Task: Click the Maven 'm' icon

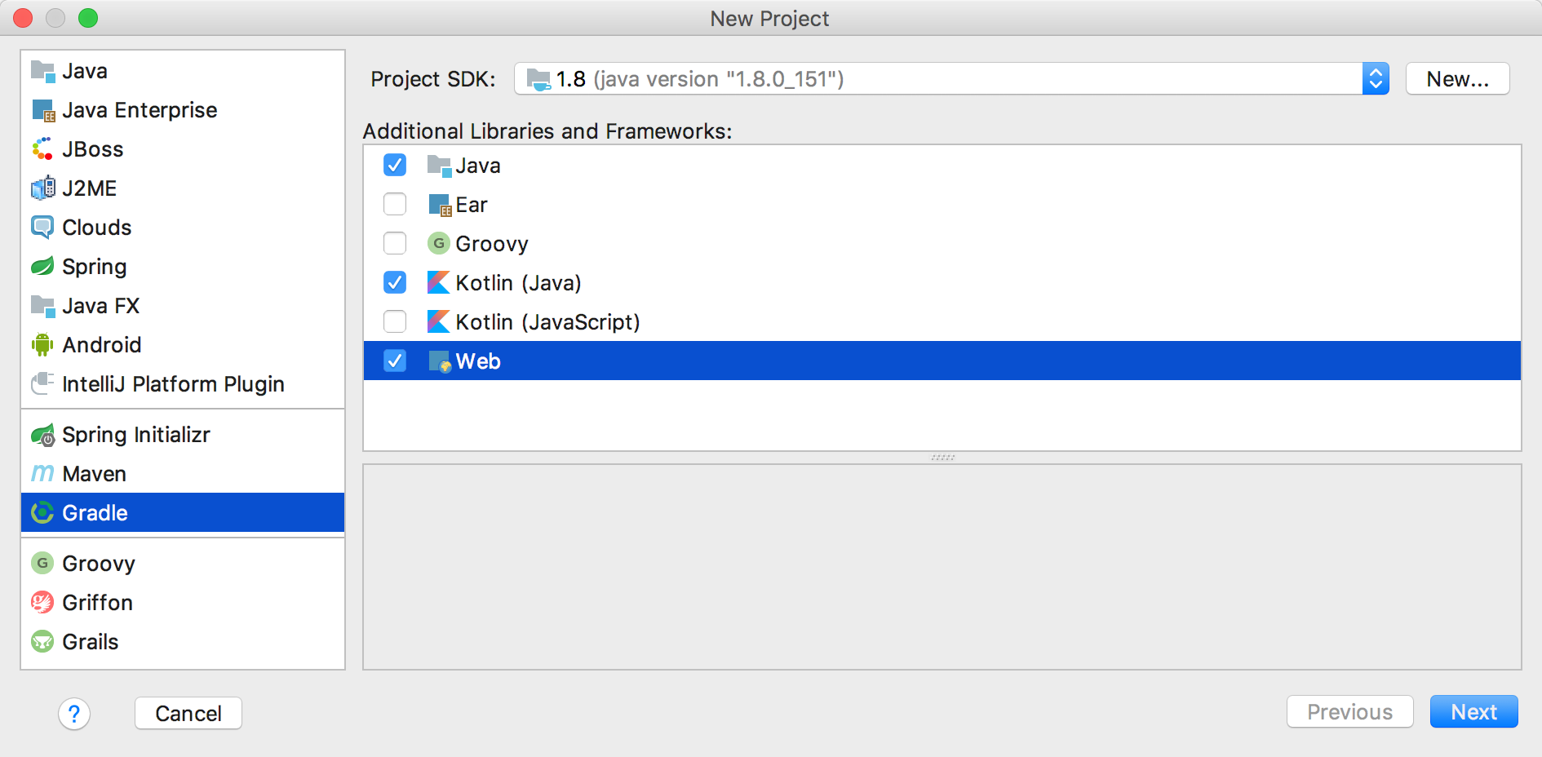Action: (42, 474)
